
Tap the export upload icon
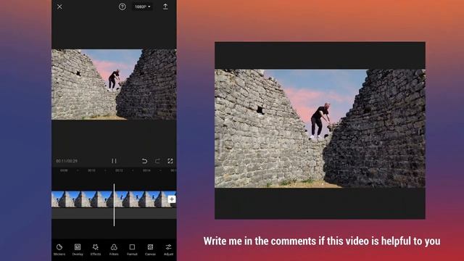[x=165, y=7]
